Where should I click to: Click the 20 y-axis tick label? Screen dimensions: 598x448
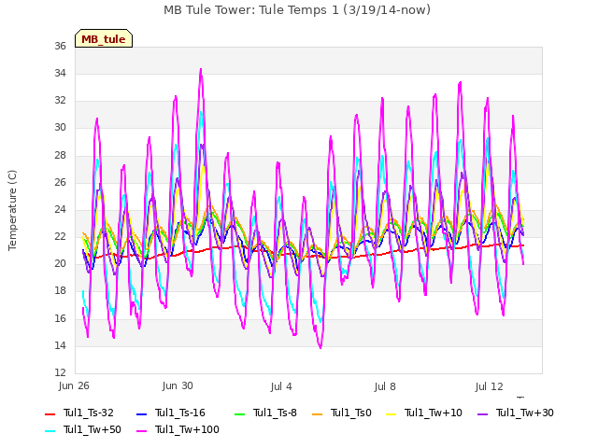pos(60,263)
